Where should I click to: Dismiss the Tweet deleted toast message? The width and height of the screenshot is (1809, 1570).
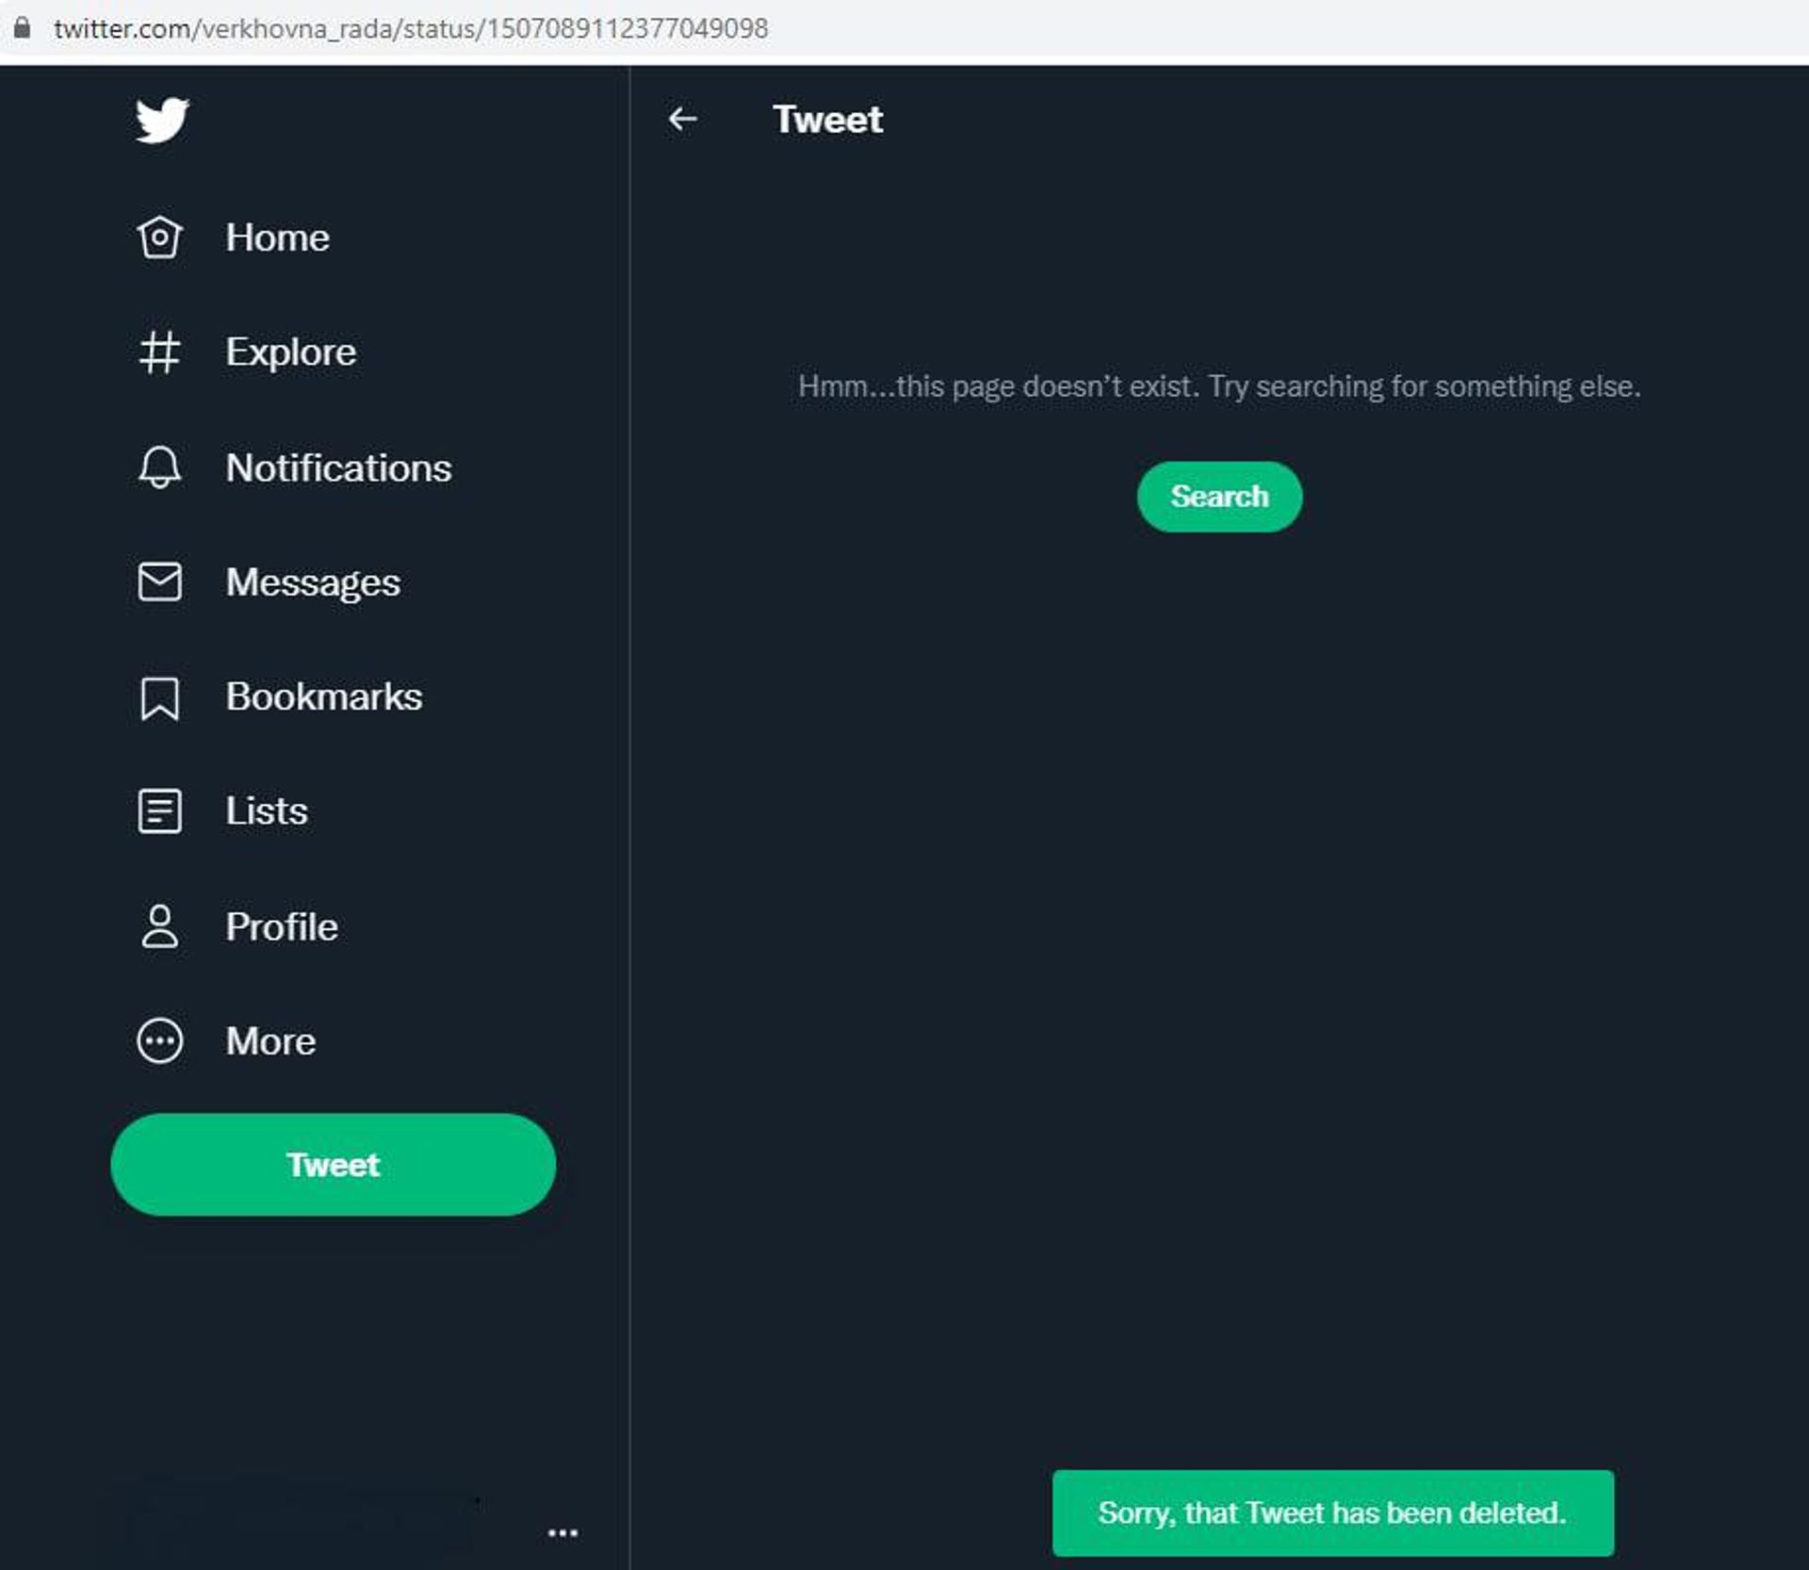[x=1332, y=1513]
